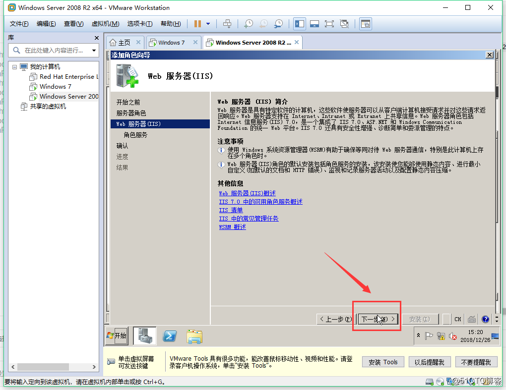Open the 编辑(E) menu
Image resolution: width=506 pixels, height=390 pixels.
tap(46, 24)
